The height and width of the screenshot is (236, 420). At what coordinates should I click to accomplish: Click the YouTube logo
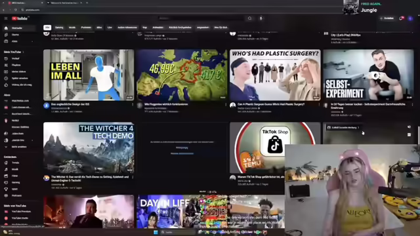(20, 18)
